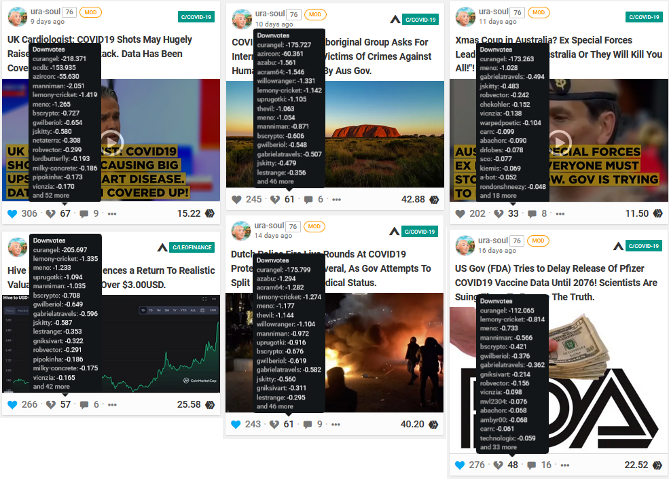Toggle downvote on the 10 days ago post
Image resolution: width=669 pixels, height=479 pixels.
275,199
